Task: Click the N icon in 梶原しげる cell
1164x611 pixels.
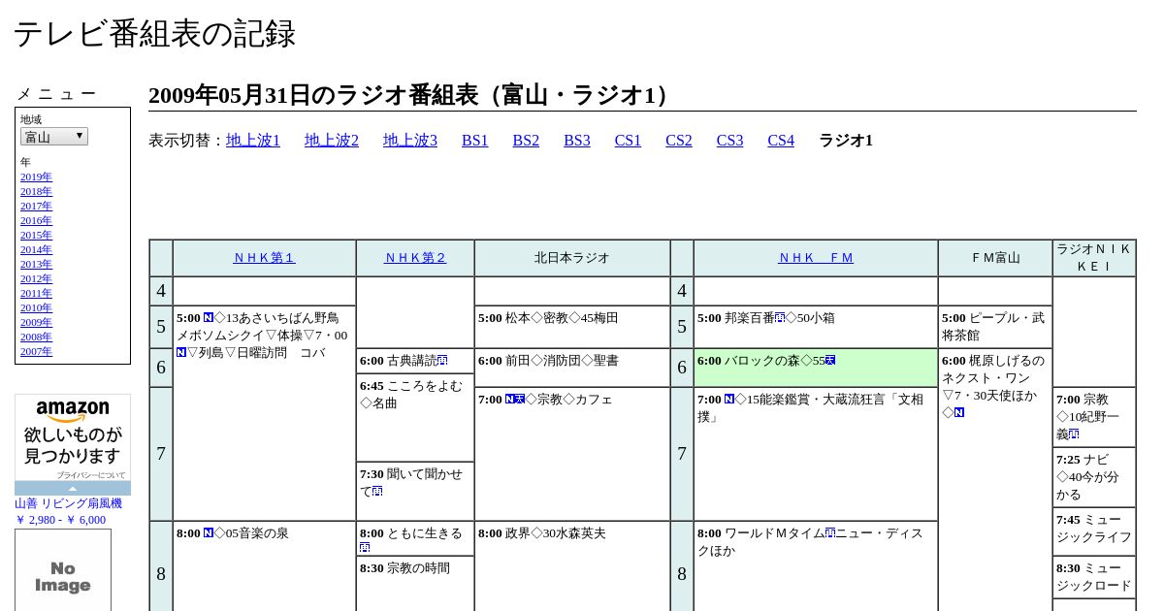Action: click(x=959, y=412)
